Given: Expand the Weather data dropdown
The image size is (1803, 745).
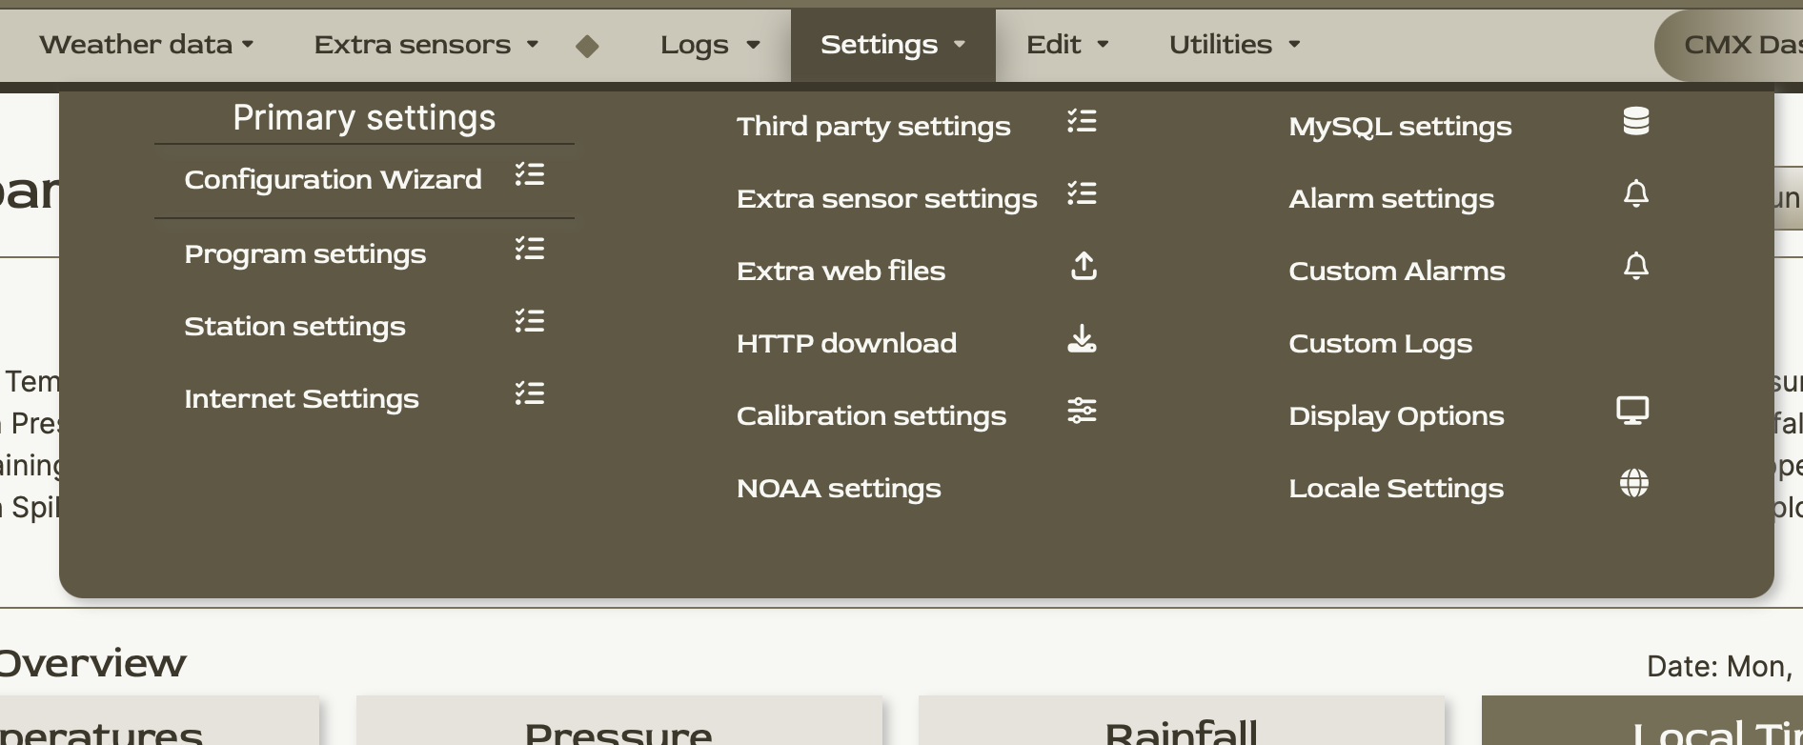Looking at the screenshot, I should point(147,45).
